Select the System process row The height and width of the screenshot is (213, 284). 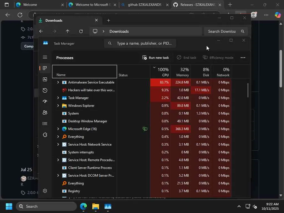pos(142,113)
